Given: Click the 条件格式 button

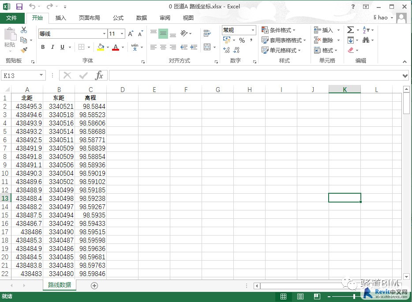Looking at the screenshot, I should click(x=279, y=30).
